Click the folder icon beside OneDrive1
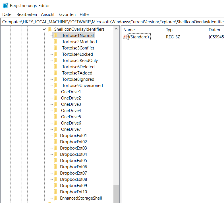The width and height of the screenshot is (224, 203). [55, 92]
